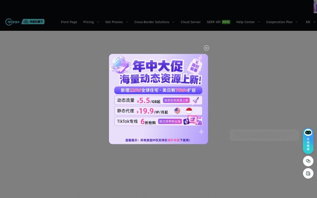
Task: Click the 限时钜惠 tag on the banner
Action: (x=195, y=66)
